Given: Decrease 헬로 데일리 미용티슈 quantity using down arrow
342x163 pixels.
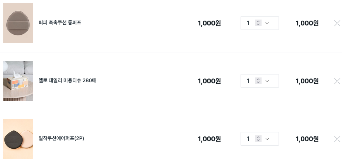Looking at the screenshot, I should click(x=258, y=83).
